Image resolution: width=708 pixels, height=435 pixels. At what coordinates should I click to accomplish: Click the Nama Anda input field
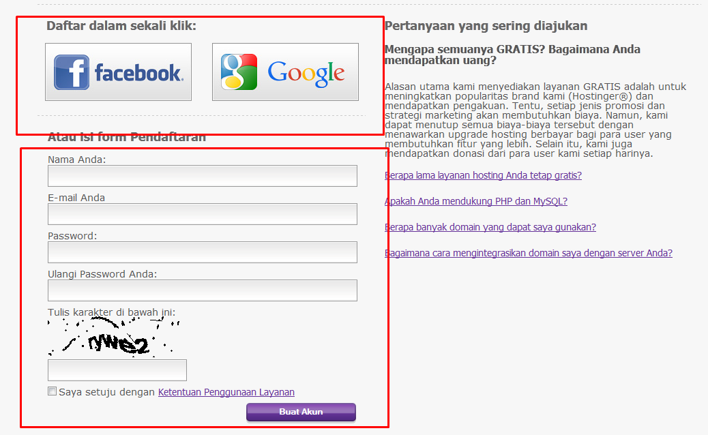coord(203,176)
